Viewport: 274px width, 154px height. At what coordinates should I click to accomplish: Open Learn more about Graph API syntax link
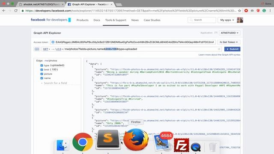tap(219, 55)
